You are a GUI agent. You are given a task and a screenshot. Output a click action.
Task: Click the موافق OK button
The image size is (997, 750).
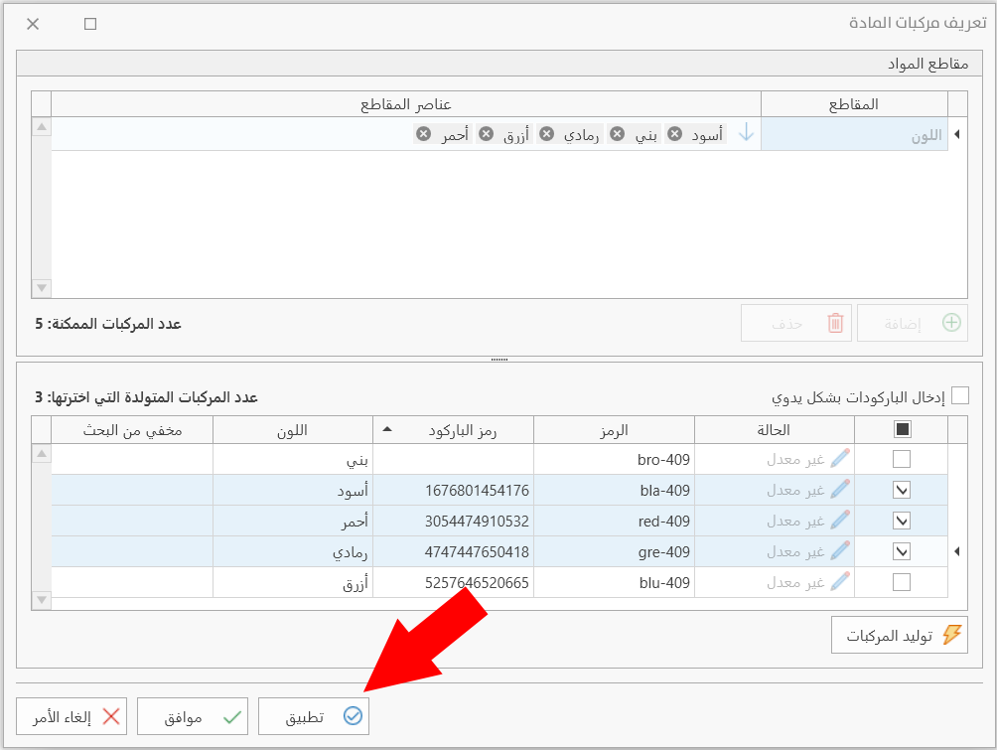(x=192, y=716)
